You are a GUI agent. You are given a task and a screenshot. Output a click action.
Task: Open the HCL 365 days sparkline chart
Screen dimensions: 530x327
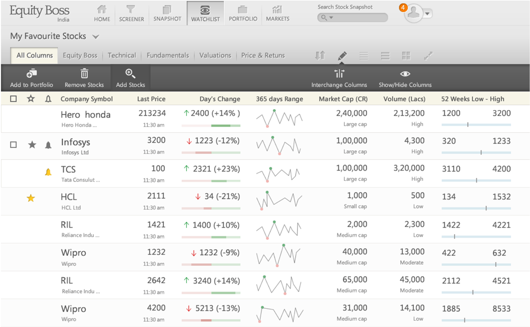(x=279, y=201)
